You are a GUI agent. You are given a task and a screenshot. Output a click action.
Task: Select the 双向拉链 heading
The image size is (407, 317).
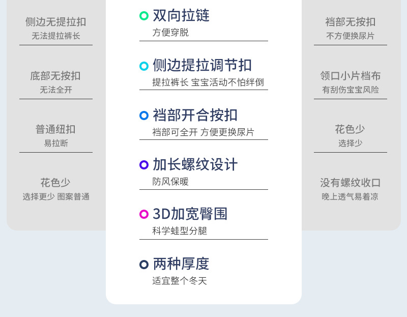[181, 16]
